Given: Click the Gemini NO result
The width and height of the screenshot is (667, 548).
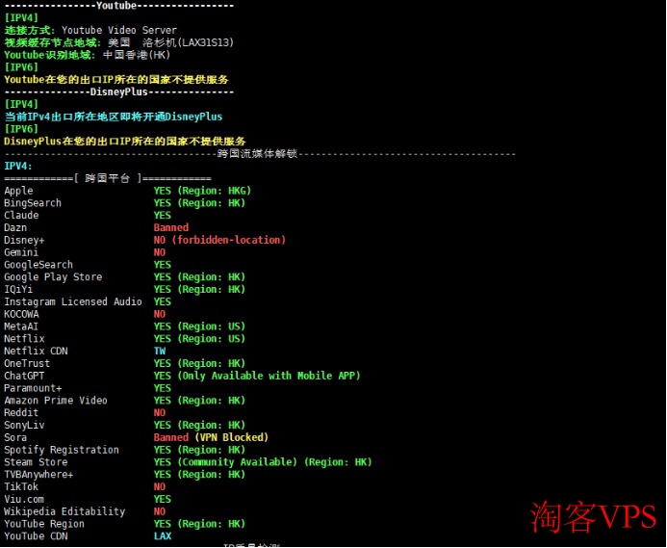Looking at the screenshot, I should (x=160, y=252).
